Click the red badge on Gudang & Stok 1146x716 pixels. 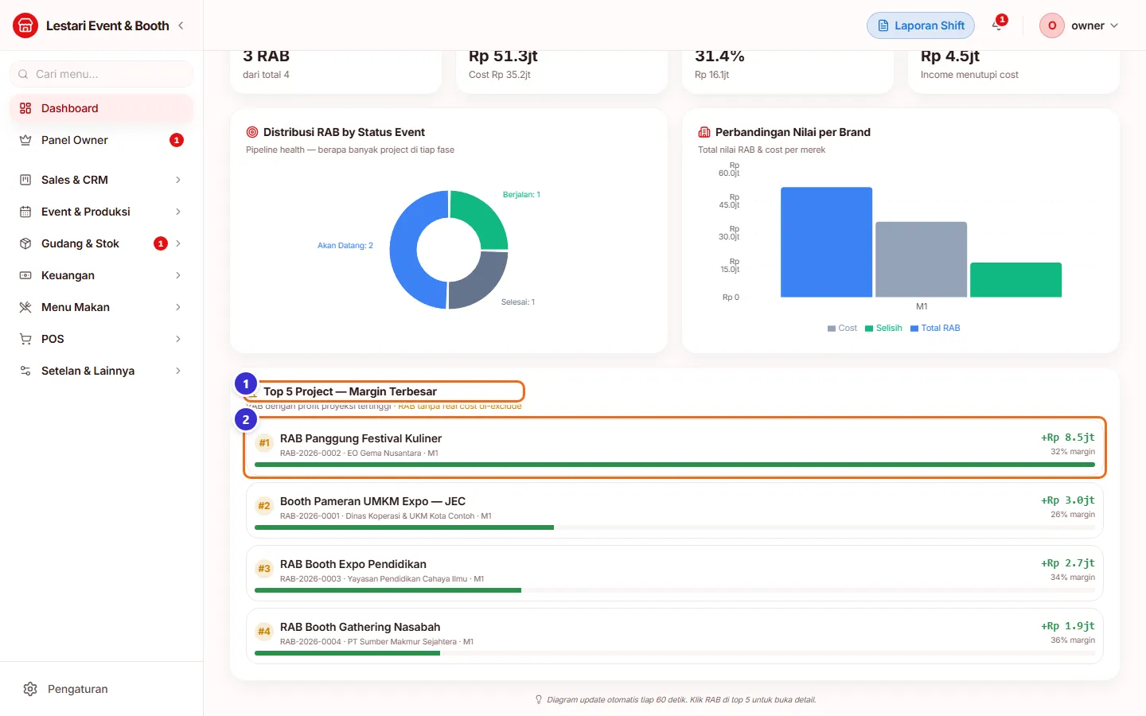pyautogui.click(x=161, y=243)
